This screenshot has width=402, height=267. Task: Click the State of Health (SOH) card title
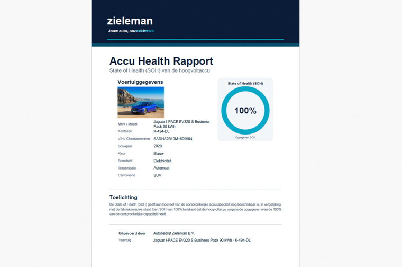[x=245, y=84]
